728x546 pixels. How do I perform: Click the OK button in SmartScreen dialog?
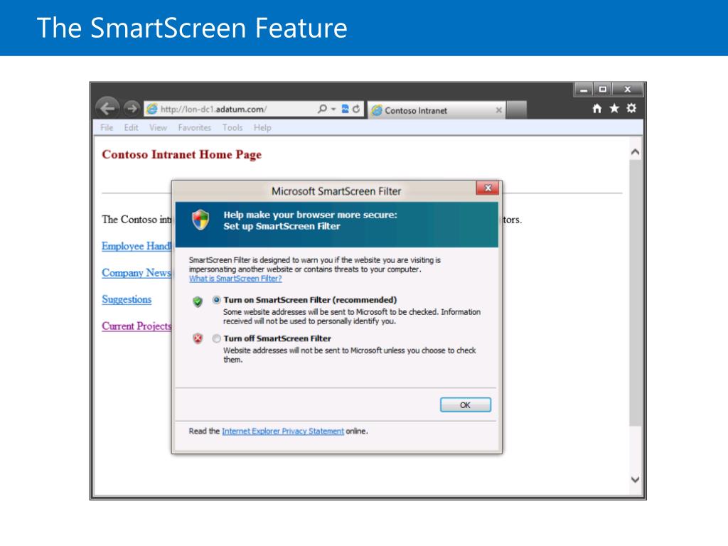(465, 405)
